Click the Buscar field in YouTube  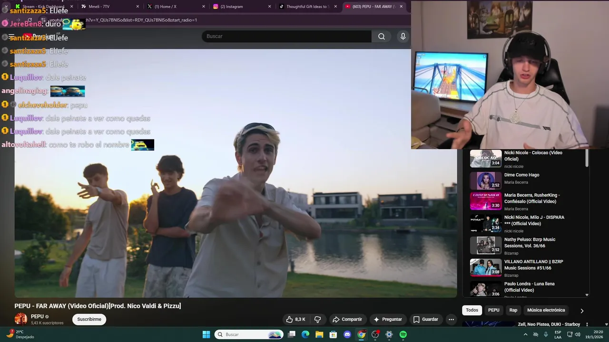coord(287,37)
